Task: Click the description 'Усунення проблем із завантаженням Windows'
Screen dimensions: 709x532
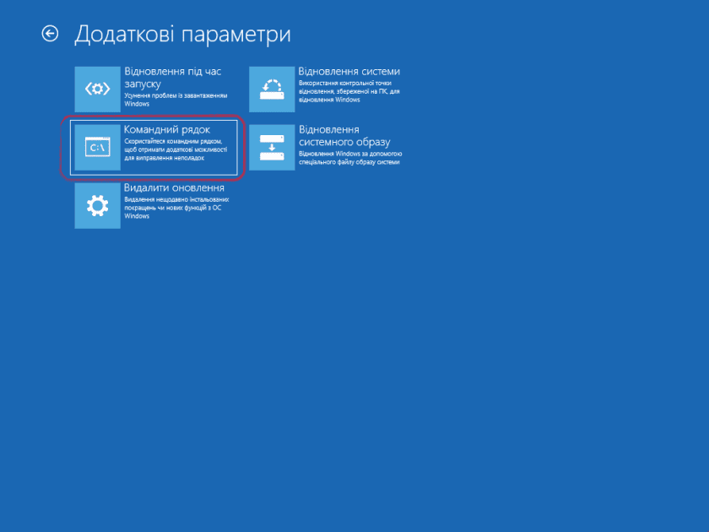Action: 176,100
